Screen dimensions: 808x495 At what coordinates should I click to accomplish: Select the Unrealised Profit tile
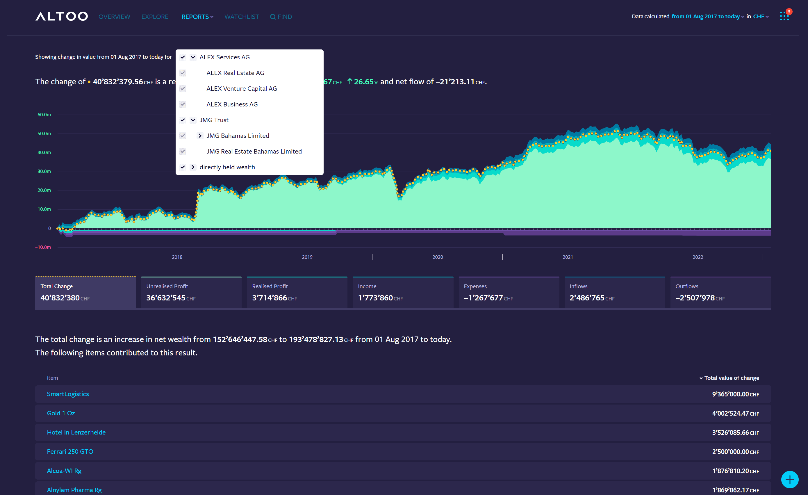191,292
